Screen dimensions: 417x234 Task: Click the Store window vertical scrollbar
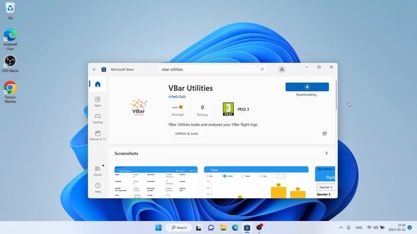coord(336,96)
